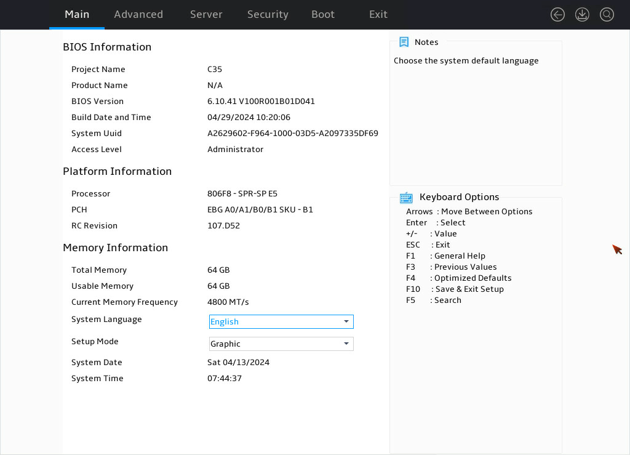The image size is (630, 455).
Task: Click System Time value 07:44:37
Action: click(x=224, y=378)
